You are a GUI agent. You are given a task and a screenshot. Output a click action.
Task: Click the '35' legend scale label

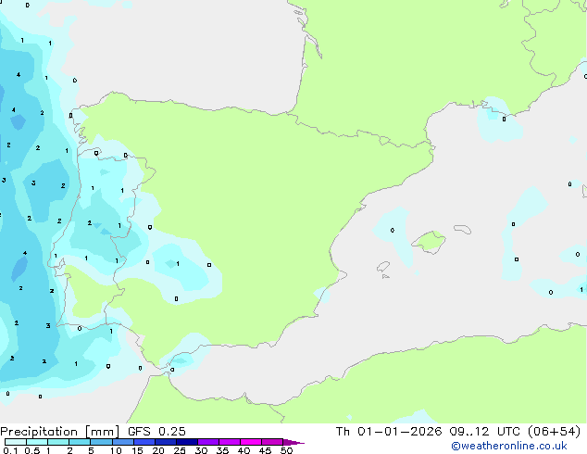pos(222,450)
